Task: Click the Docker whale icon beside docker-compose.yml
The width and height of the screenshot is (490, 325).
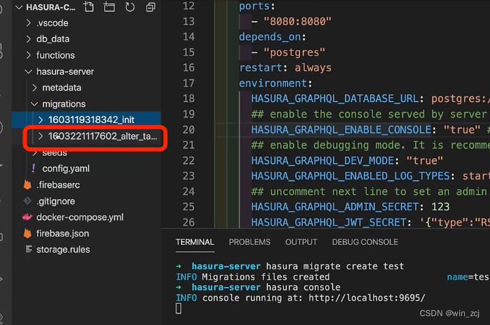Action: point(27,217)
